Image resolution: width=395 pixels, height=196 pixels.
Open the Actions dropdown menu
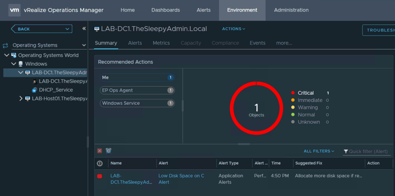(x=233, y=29)
